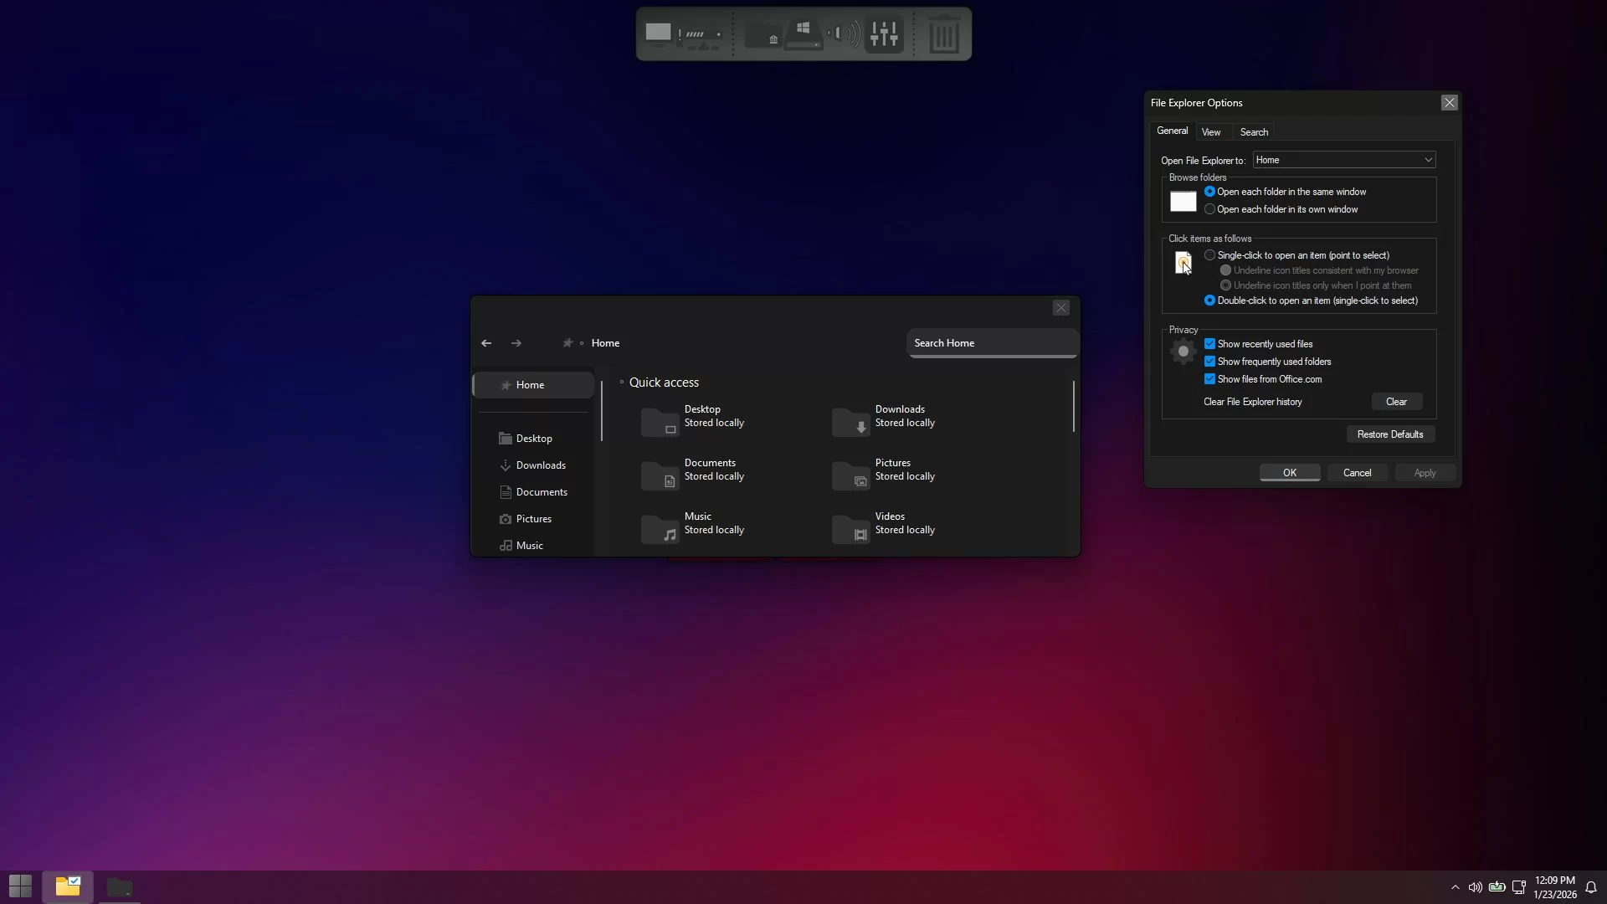The width and height of the screenshot is (1607, 904).
Task: Open the Music folder in sidebar
Action: [529, 546]
